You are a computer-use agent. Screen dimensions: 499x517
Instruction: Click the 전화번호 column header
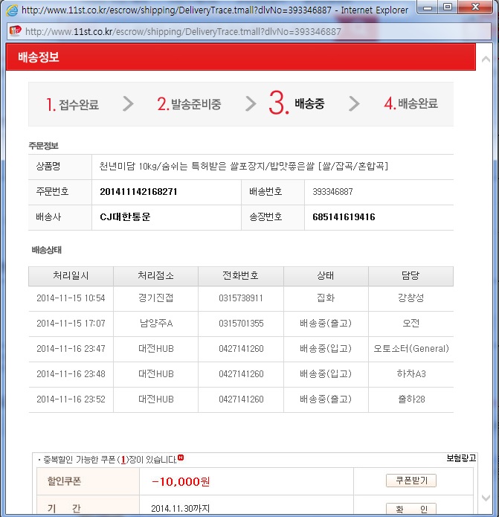point(241,276)
